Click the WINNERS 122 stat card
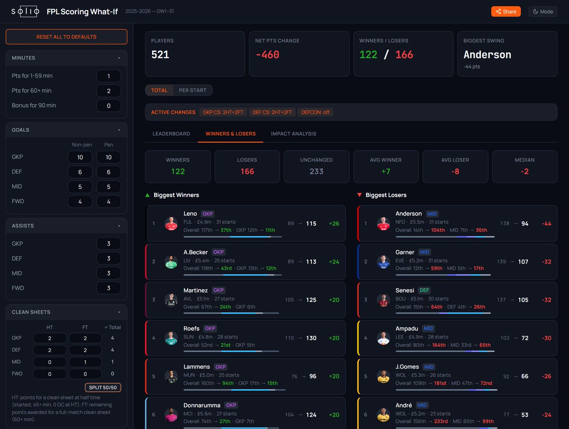 (x=178, y=166)
